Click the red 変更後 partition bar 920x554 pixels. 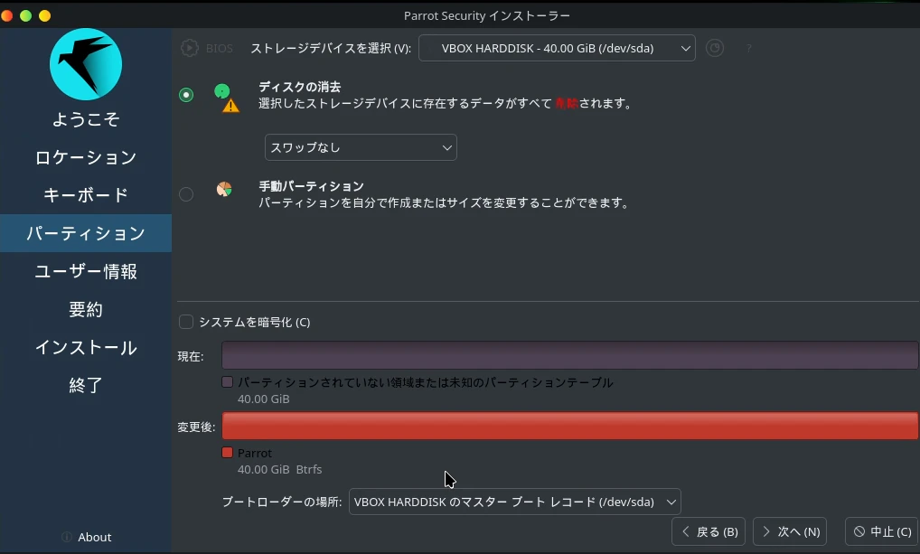point(569,426)
